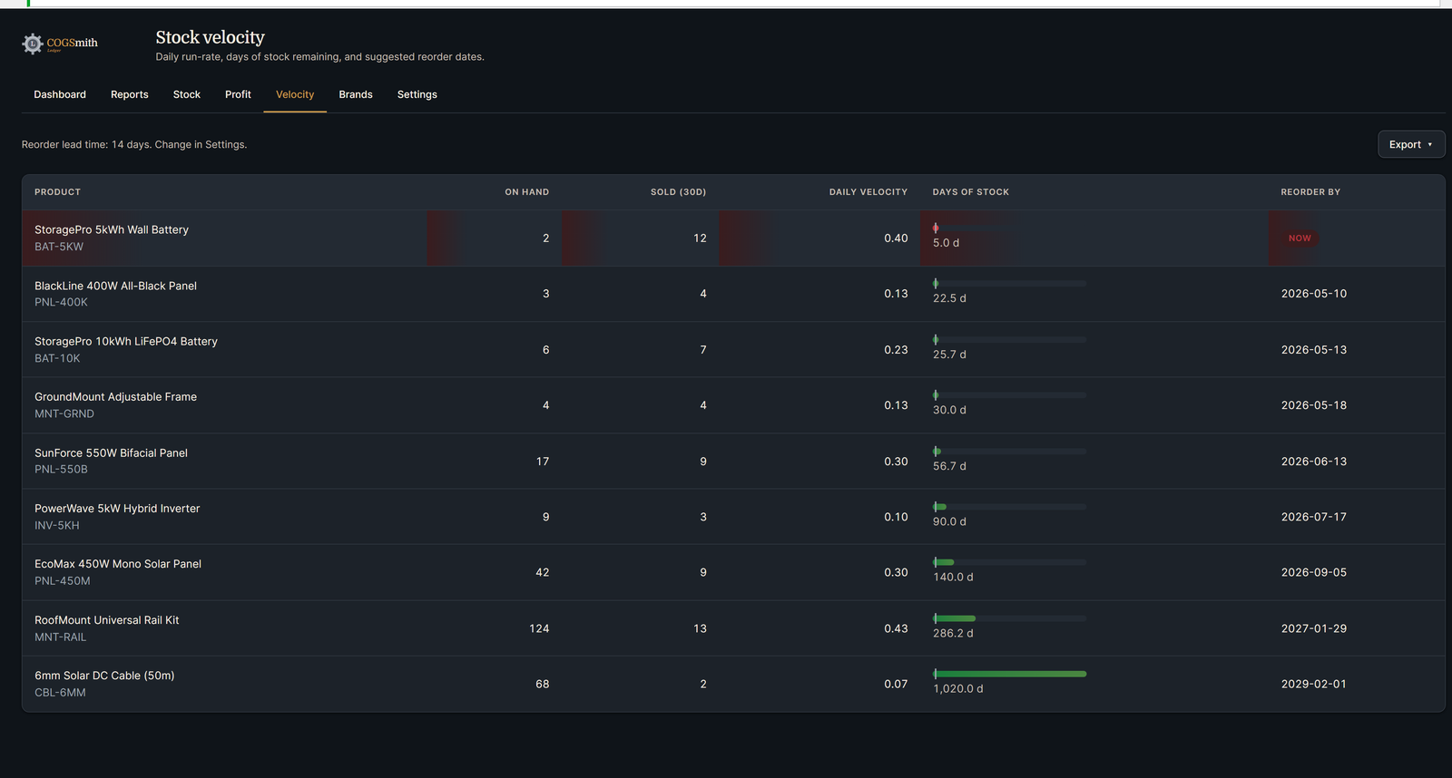Select the Profit tab
Screen dimensions: 1452x778
point(238,94)
